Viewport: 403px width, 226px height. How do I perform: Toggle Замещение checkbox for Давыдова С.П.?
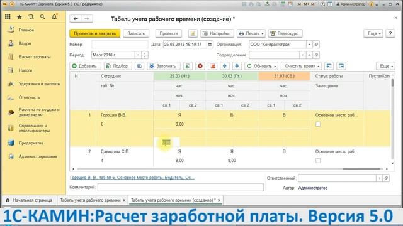pyautogui.click(x=318, y=161)
